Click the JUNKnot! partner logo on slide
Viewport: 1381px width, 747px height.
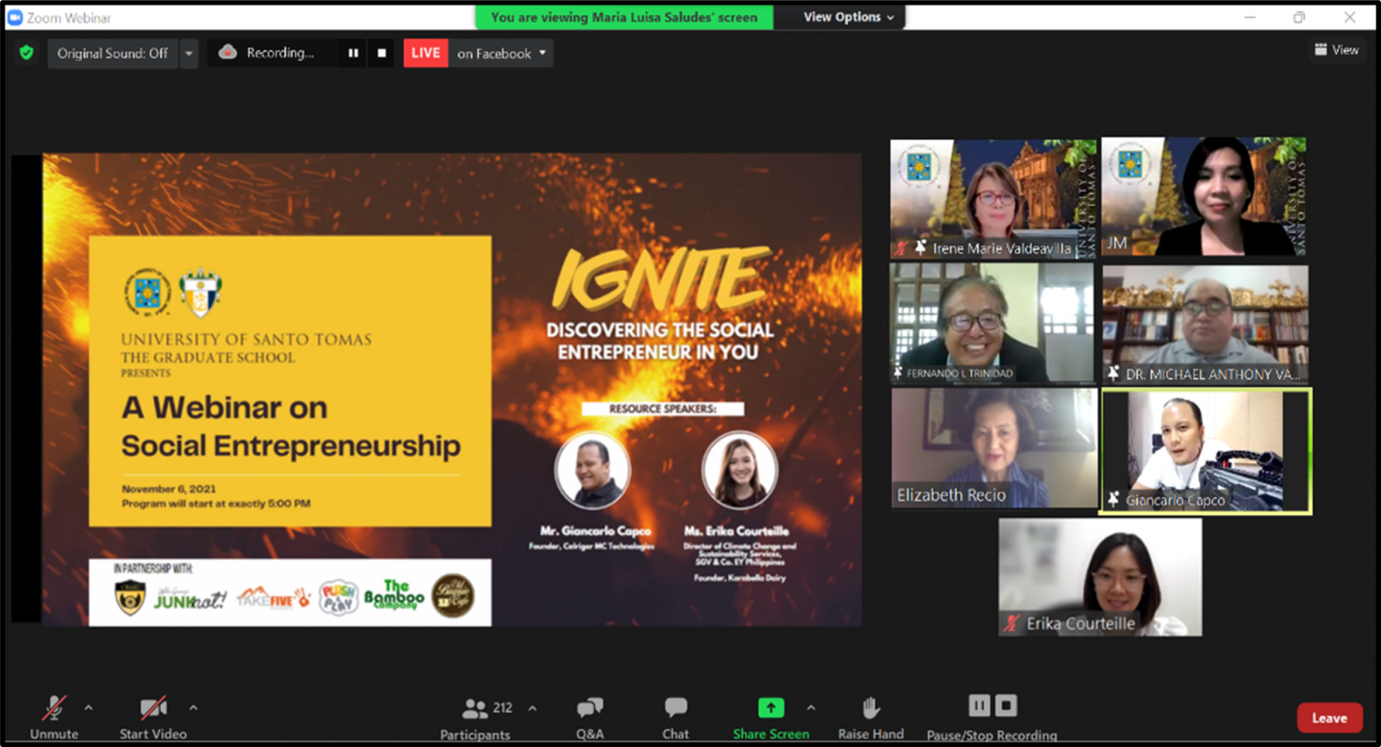pos(190,598)
